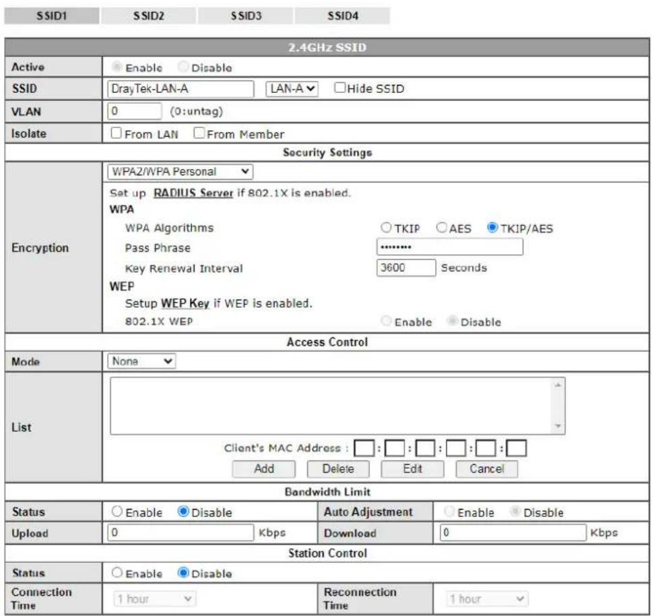Enable the Bandwidth Limit status
The image size is (652, 616).
point(117,511)
